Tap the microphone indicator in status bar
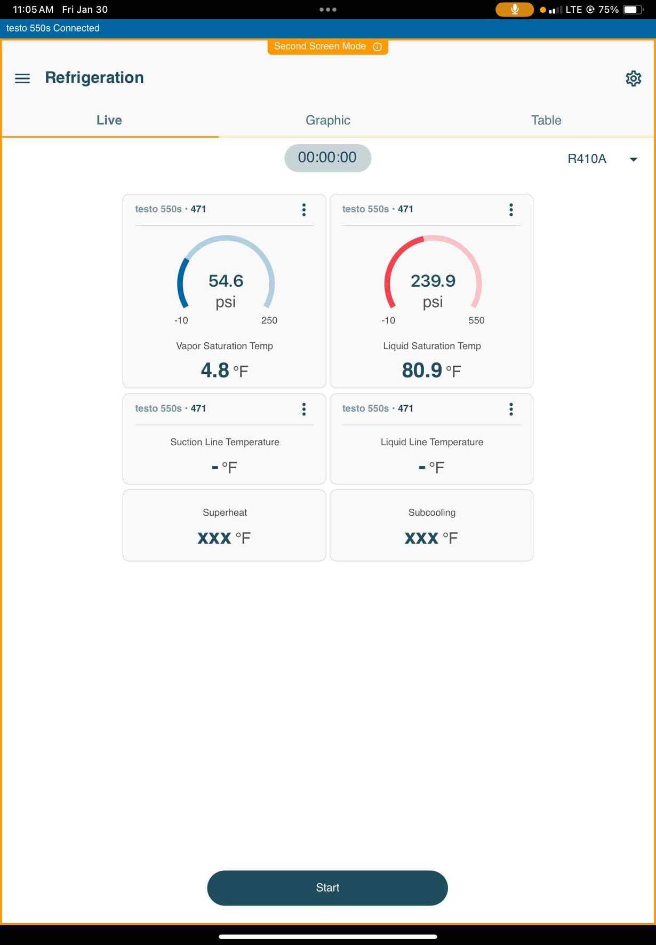The height and width of the screenshot is (945, 656). tap(515, 10)
